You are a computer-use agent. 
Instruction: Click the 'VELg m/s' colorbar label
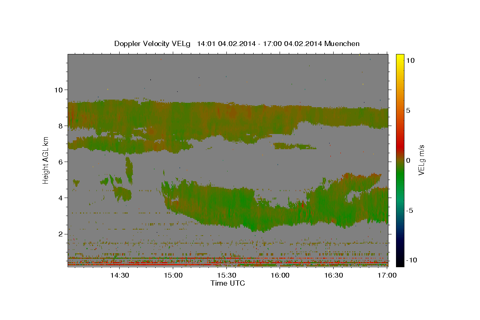click(421, 160)
